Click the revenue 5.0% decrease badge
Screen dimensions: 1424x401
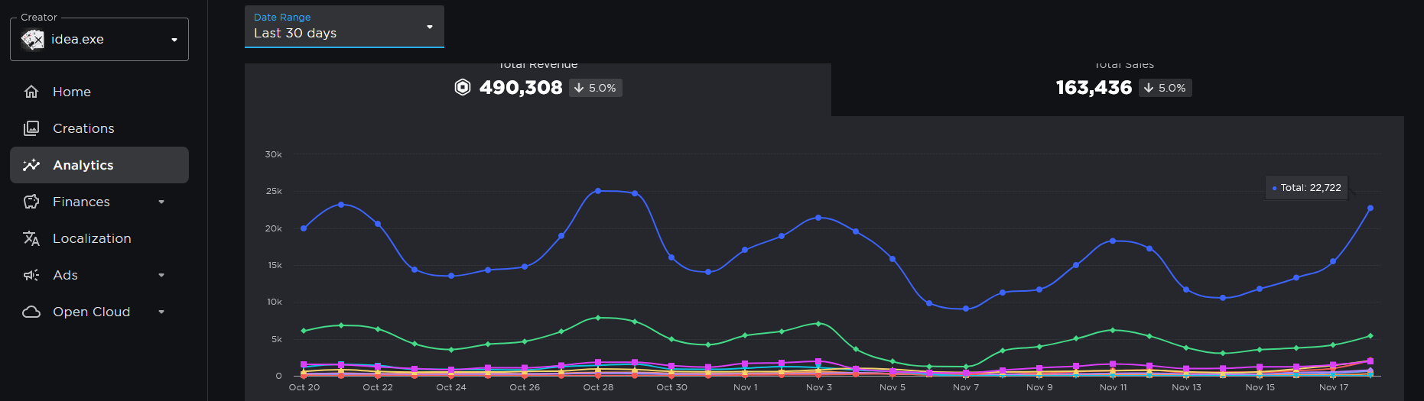pyautogui.click(x=596, y=88)
